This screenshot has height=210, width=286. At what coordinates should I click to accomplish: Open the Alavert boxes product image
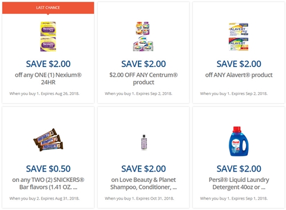(239, 37)
